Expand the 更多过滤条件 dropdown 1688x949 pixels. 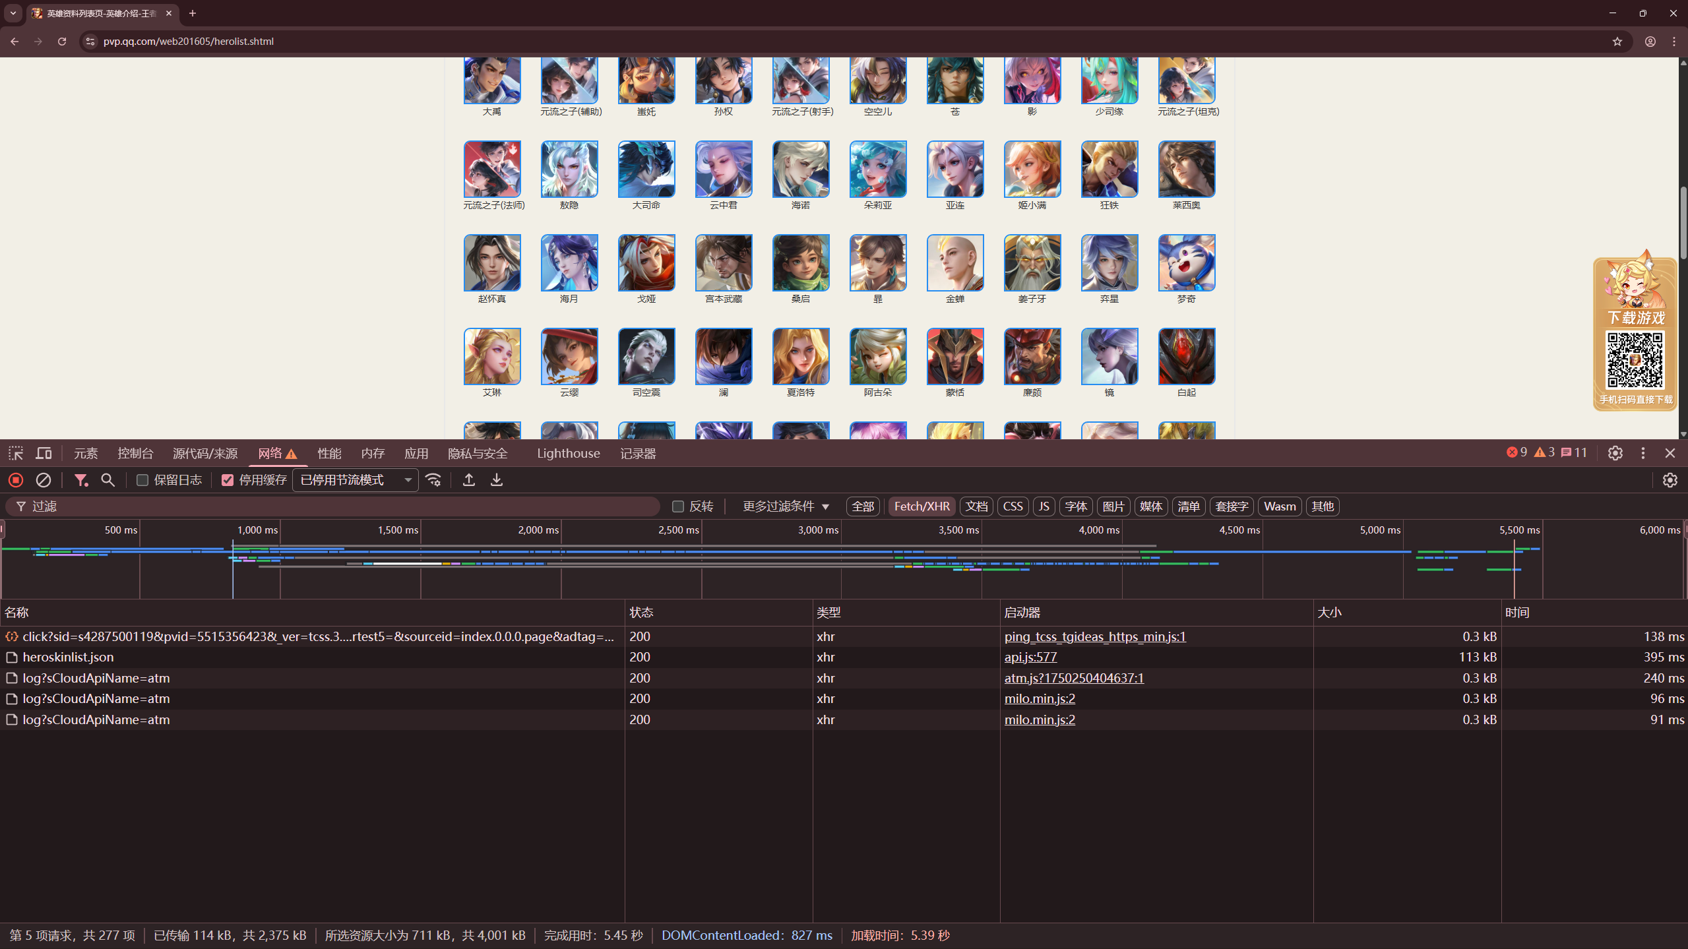[785, 506]
